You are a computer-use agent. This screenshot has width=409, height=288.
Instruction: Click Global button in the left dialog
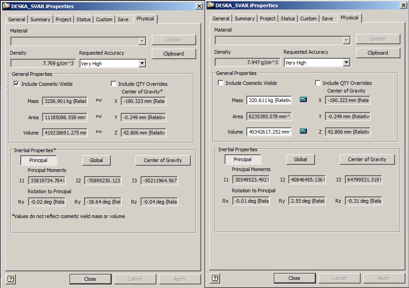[96, 160]
